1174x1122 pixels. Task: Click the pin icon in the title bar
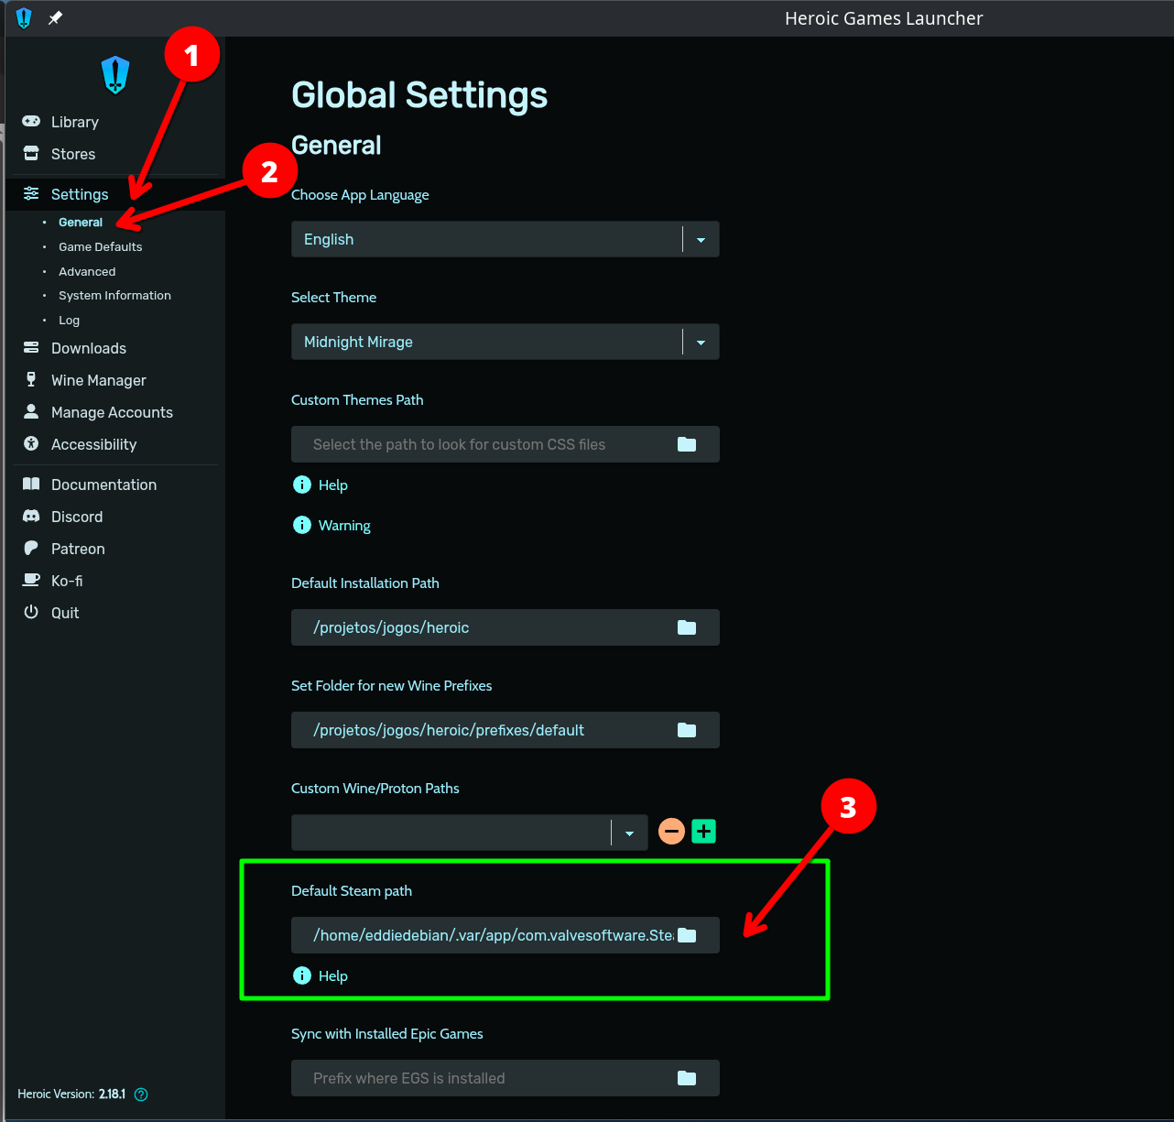point(55,18)
